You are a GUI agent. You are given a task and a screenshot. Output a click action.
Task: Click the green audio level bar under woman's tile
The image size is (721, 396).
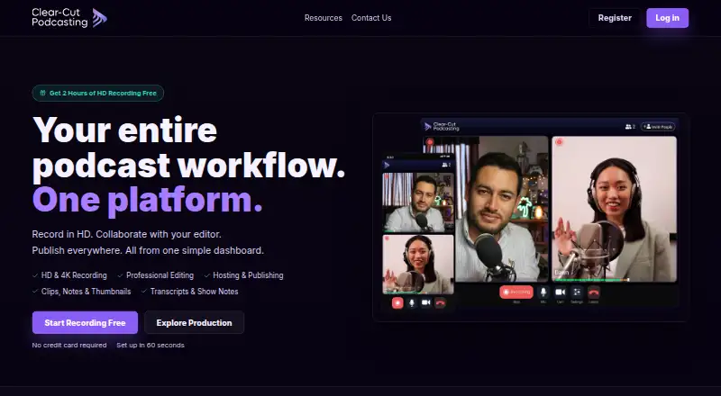592,279
